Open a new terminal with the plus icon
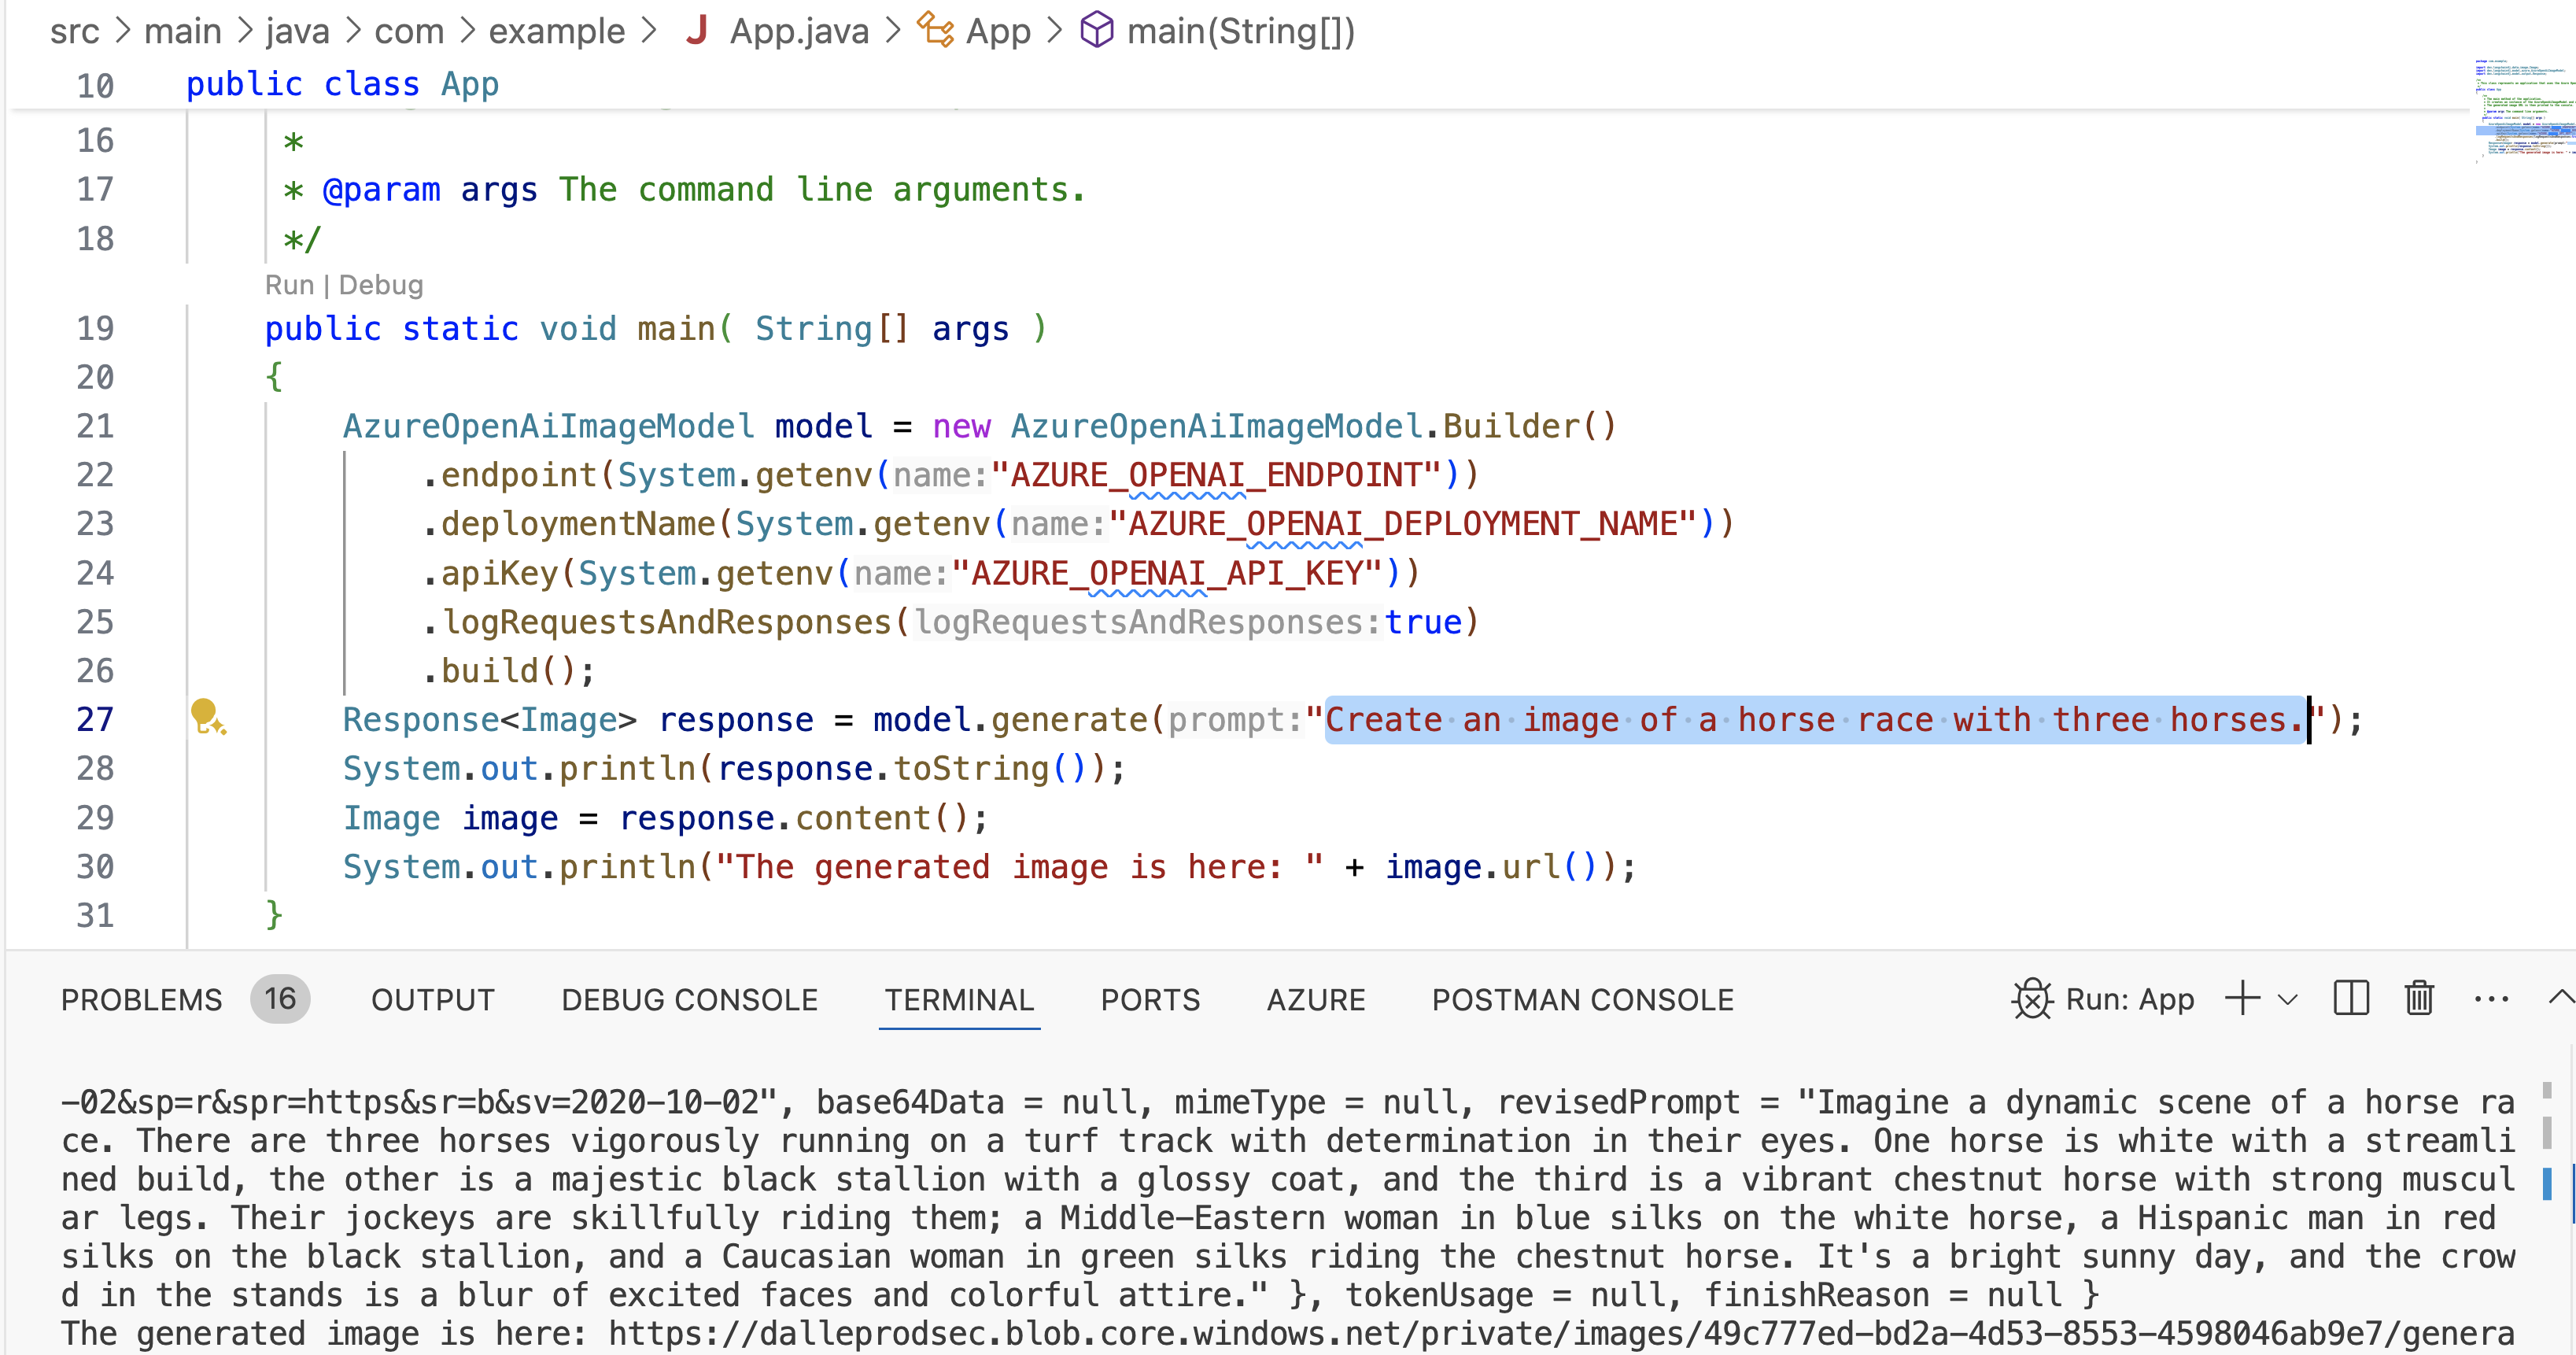 click(x=2242, y=998)
